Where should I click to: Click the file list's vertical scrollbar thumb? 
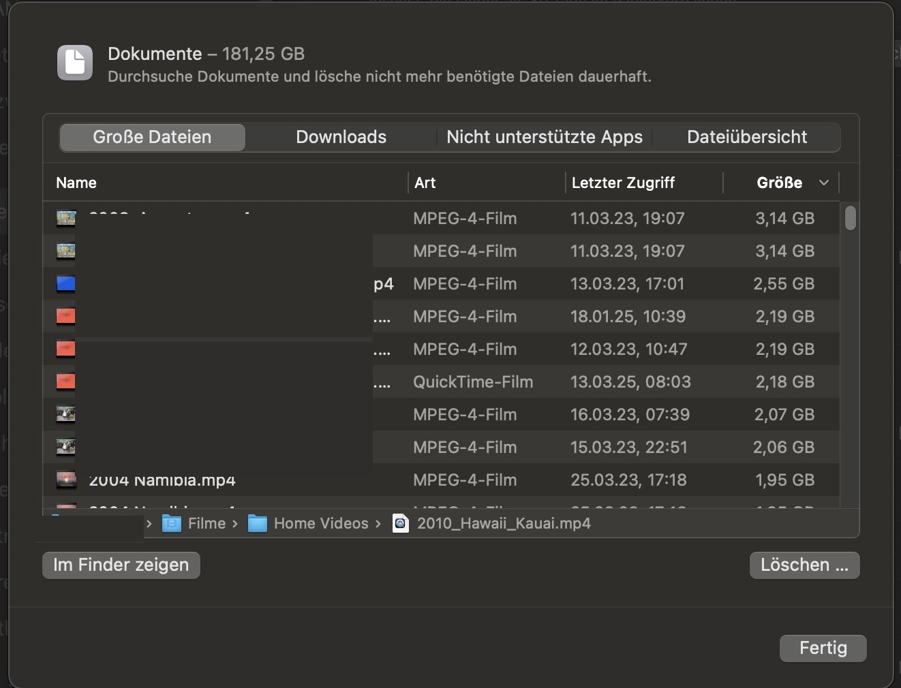[x=850, y=218]
